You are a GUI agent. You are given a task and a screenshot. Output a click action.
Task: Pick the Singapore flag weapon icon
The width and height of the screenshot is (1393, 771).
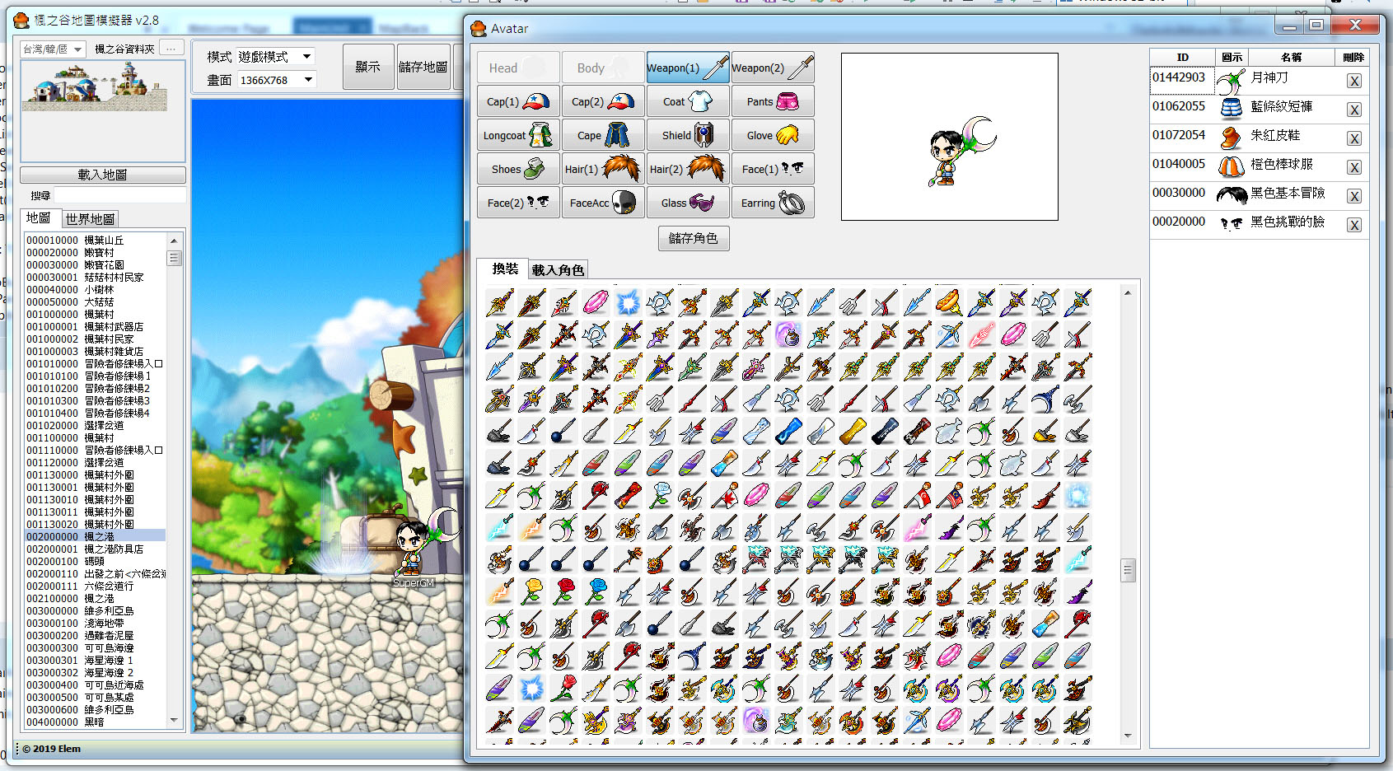[916, 495]
